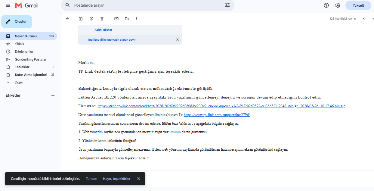Open Gelen Kutusu inbox folder
The height and width of the screenshot is (191, 374).
coord(29,36)
